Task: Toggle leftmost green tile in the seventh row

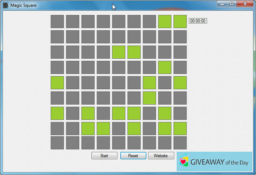Action: point(57,113)
